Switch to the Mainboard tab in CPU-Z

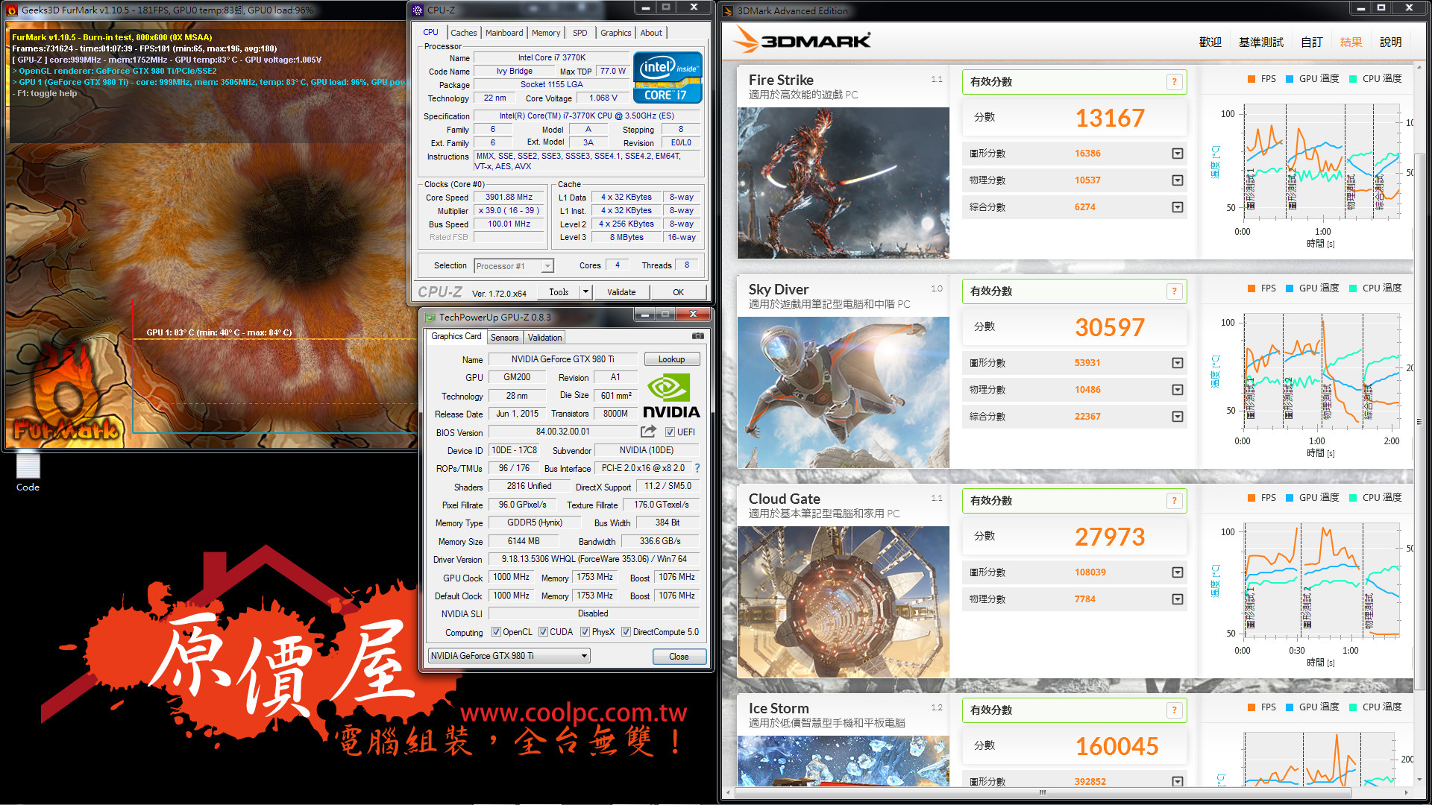point(504,33)
